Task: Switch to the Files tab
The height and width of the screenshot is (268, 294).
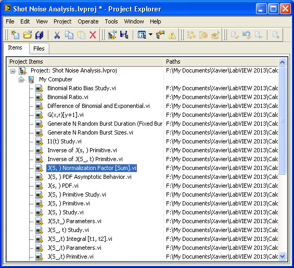Action: click(x=39, y=48)
